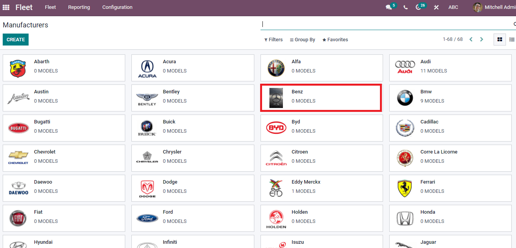This screenshot has height=248, width=516.
Task: Click the phone call icon
Action: [405, 7]
